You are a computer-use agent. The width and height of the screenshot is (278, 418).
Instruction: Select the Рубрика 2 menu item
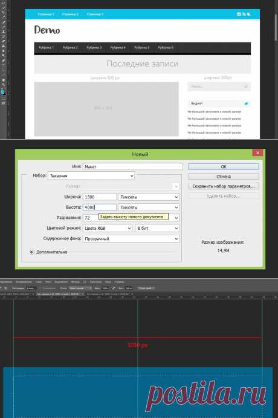tap(70, 47)
